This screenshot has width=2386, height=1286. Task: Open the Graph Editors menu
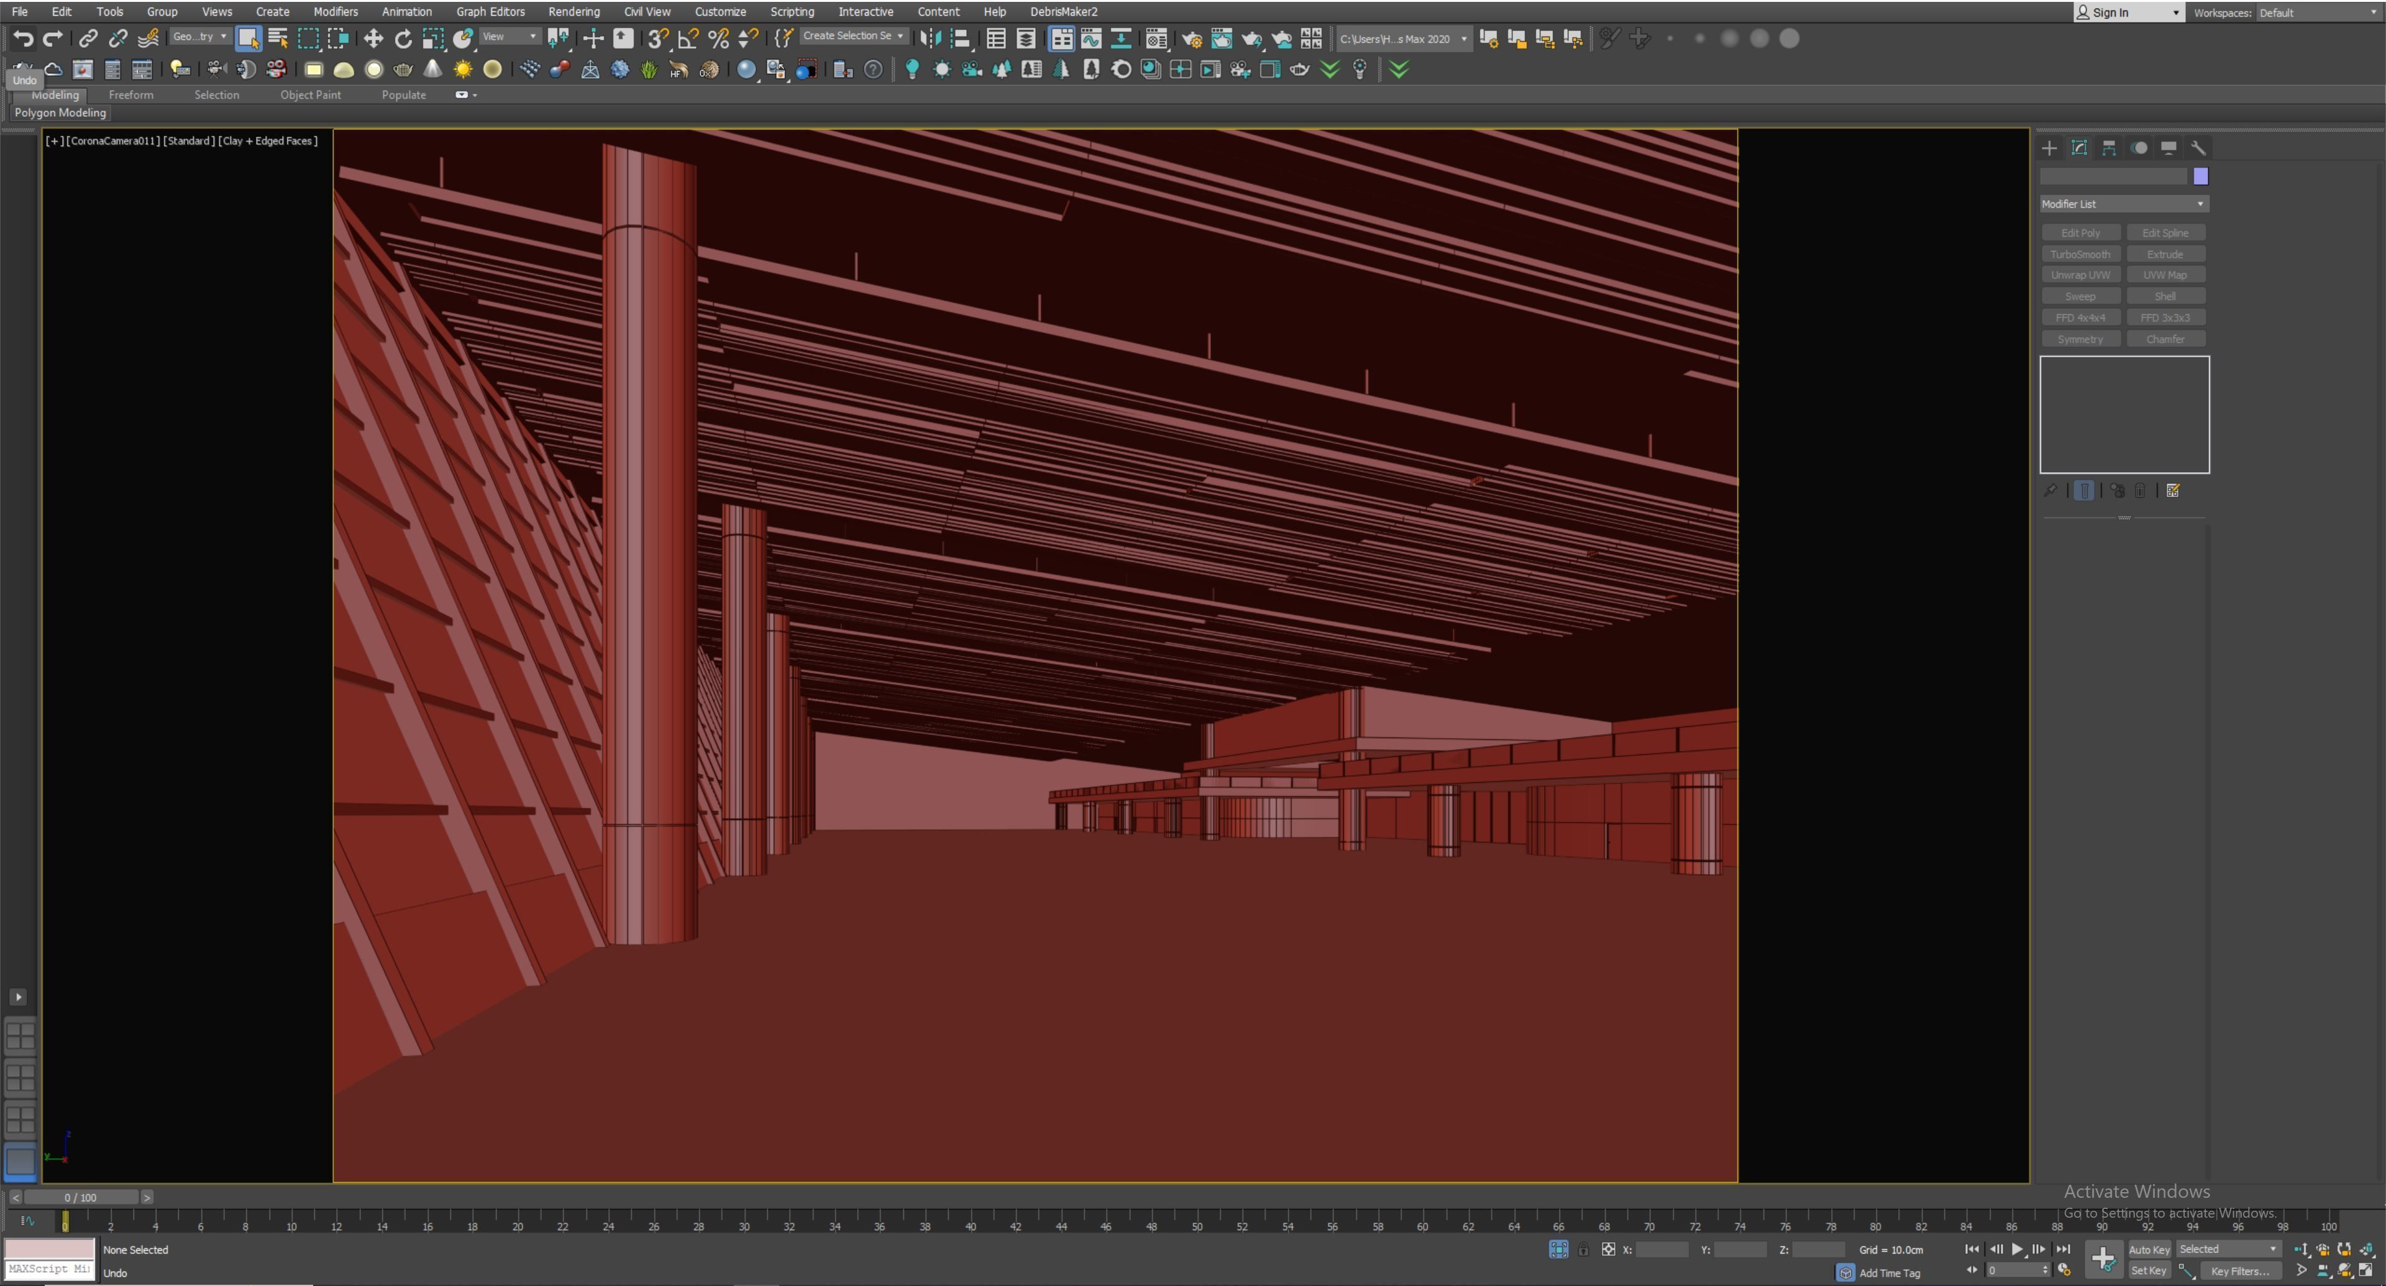(x=490, y=11)
